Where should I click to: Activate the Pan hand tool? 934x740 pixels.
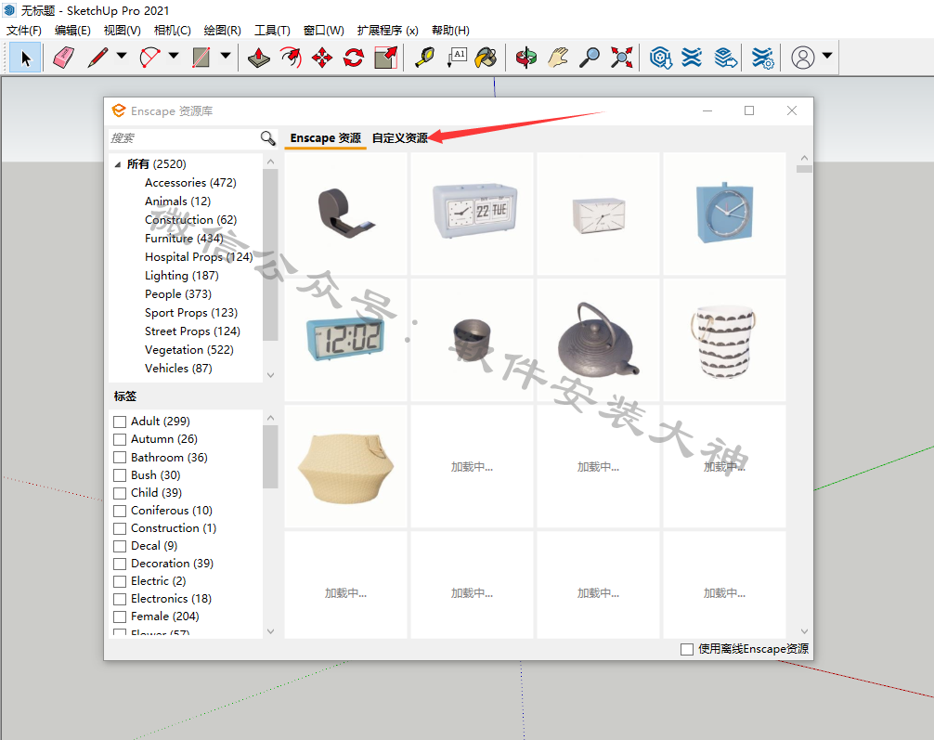click(558, 58)
